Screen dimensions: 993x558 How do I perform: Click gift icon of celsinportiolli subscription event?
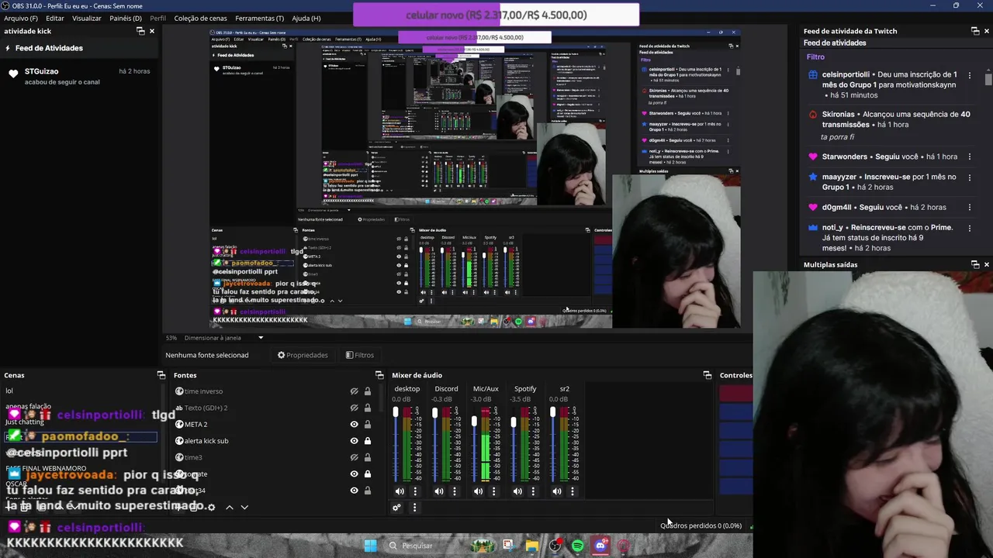813,75
